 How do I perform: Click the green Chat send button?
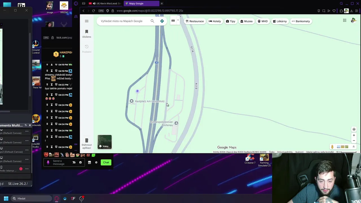click(x=106, y=162)
